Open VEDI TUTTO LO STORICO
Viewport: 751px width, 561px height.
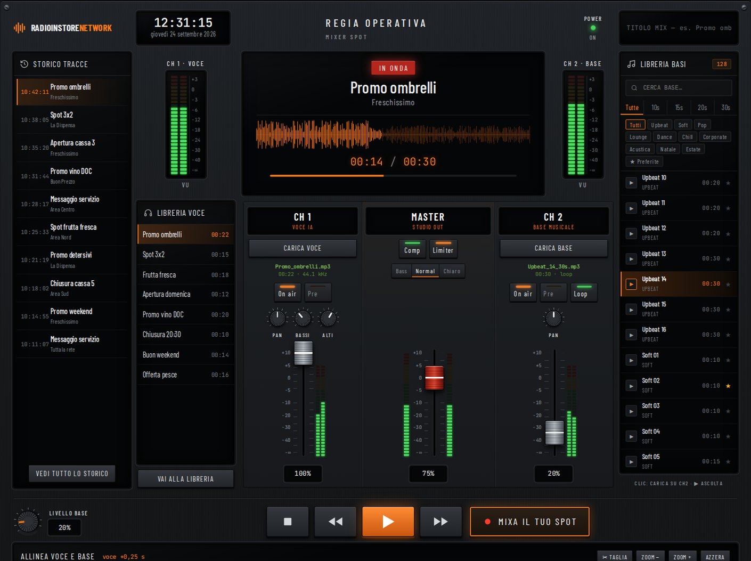pos(72,474)
